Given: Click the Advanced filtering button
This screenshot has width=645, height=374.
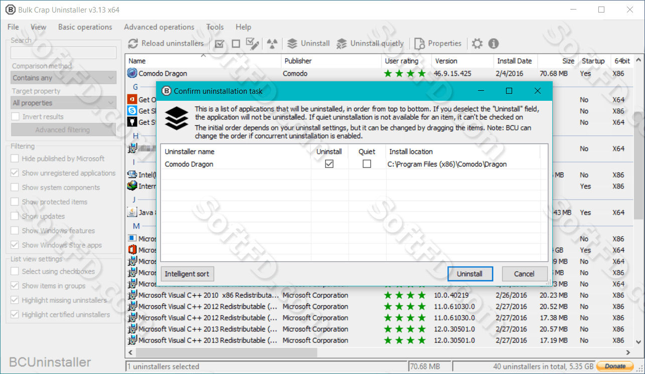Looking at the screenshot, I should pyautogui.click(x=63, y=130).
